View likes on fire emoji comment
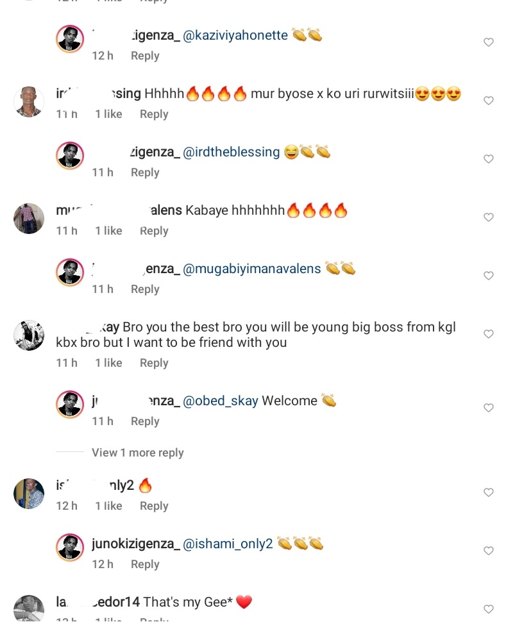513x622 pixels. 108,506
